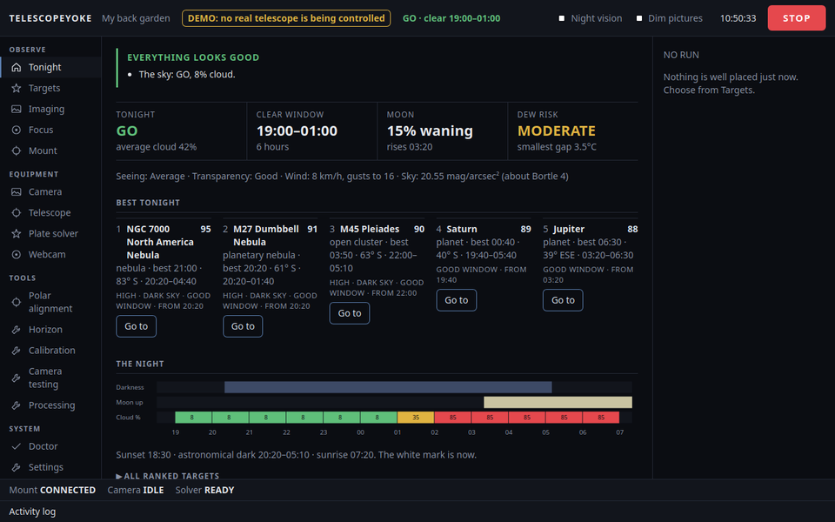835x522 pixels.
Task: Open Polar alignment in the sidebar
Action: pos(50,302)
